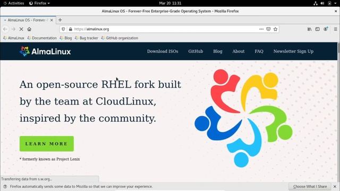Viewport: 340px width, 191px height.
Task: Close the Firefox window
Action: [336, 11]
